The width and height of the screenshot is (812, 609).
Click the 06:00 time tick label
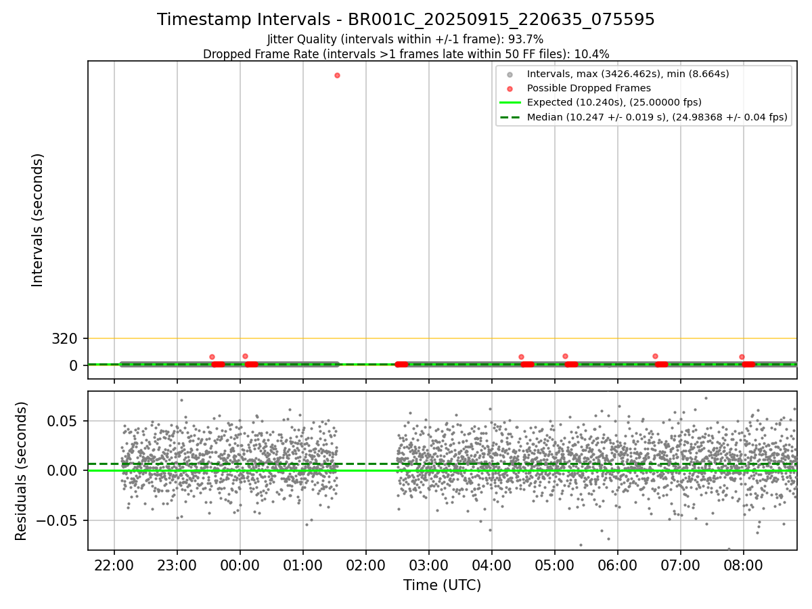[618, 564]
